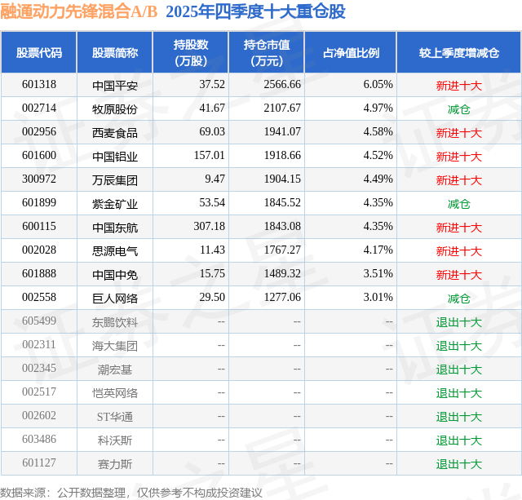Click the 股票代码 column header
The image size is (522, 500).
(x=39, y=52)
